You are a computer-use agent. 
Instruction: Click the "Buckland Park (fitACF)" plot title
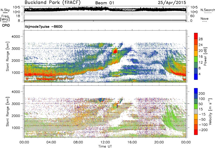(x=52, y=2)
